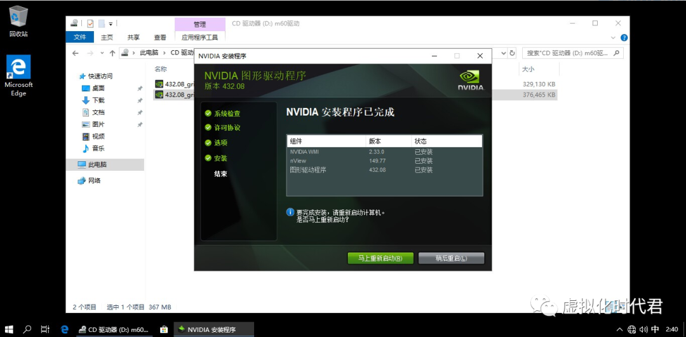This screenshot has width=686, height=337.
Task: Click the info icon beside the restart message
Action: (290, 212)
